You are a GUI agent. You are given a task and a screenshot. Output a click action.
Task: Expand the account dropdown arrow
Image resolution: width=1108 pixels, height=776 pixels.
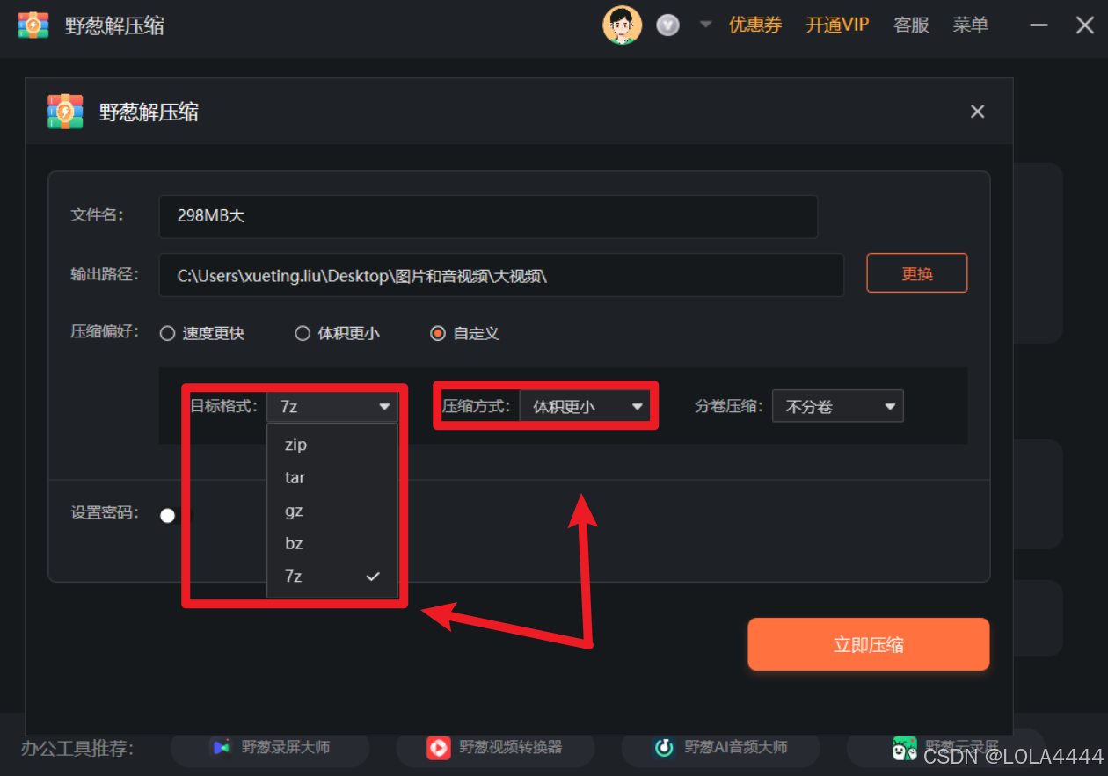click(x=705, y=25)
